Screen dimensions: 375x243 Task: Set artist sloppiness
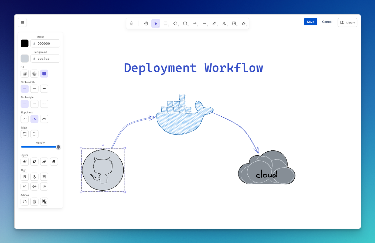pos(34,119)
